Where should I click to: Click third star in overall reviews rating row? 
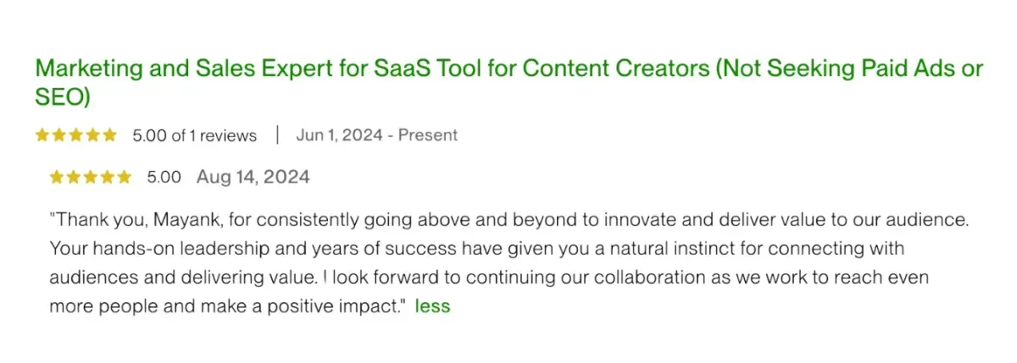pos(75,135)
